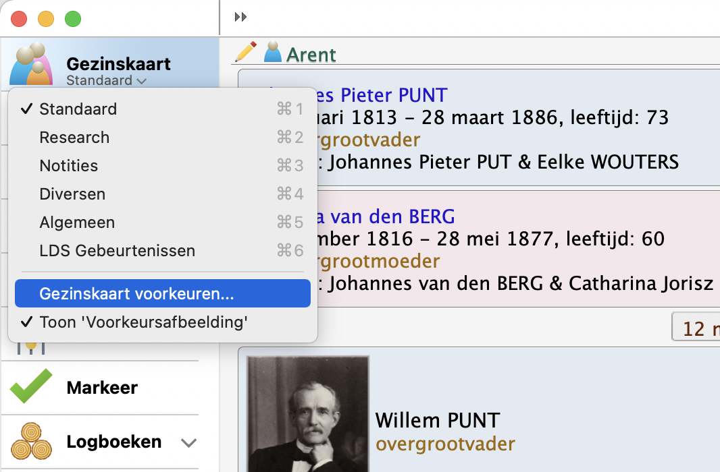Click the Logboeken wood logs icon
The image size is (720, 472).
pyautogui.click(x=31, y=442)
